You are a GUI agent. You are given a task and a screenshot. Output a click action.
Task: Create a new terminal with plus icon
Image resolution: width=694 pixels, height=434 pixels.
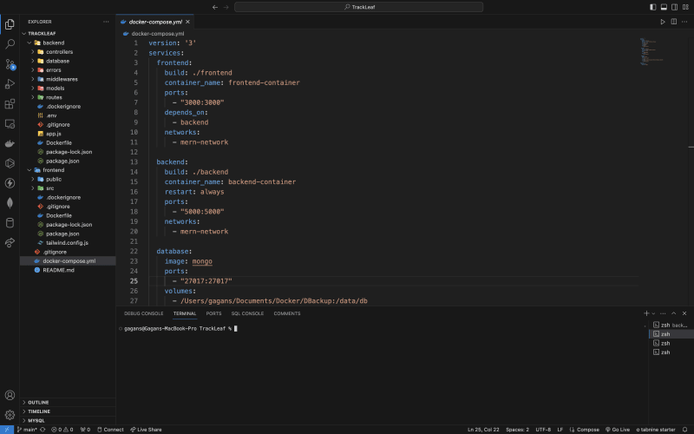(x=646, y=313)
